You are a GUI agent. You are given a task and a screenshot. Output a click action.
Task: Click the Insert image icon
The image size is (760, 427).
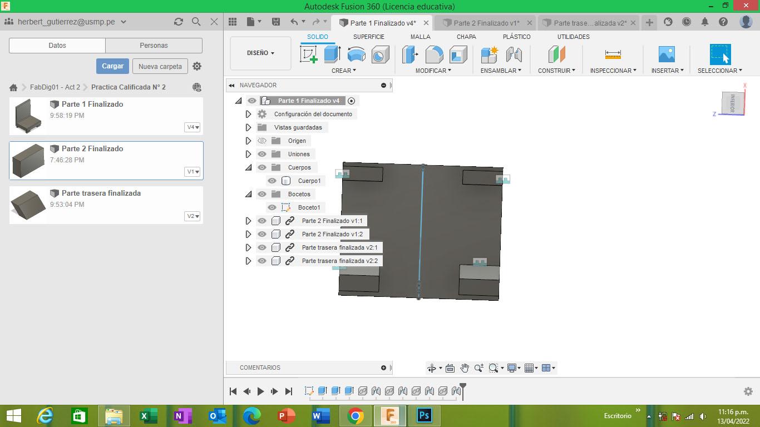pos(667,54)
